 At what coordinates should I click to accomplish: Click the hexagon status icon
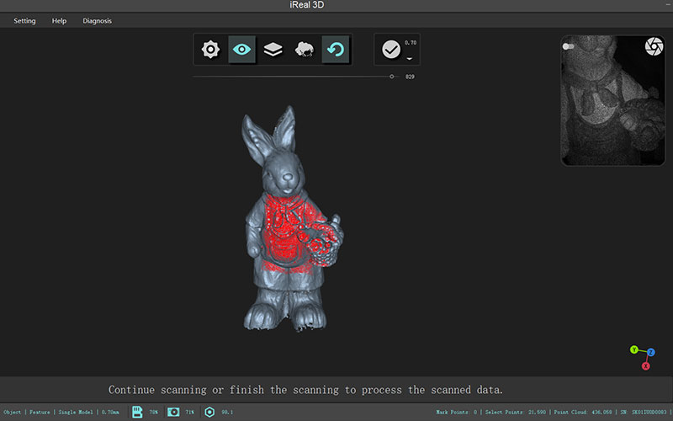(x=209, y=412)
